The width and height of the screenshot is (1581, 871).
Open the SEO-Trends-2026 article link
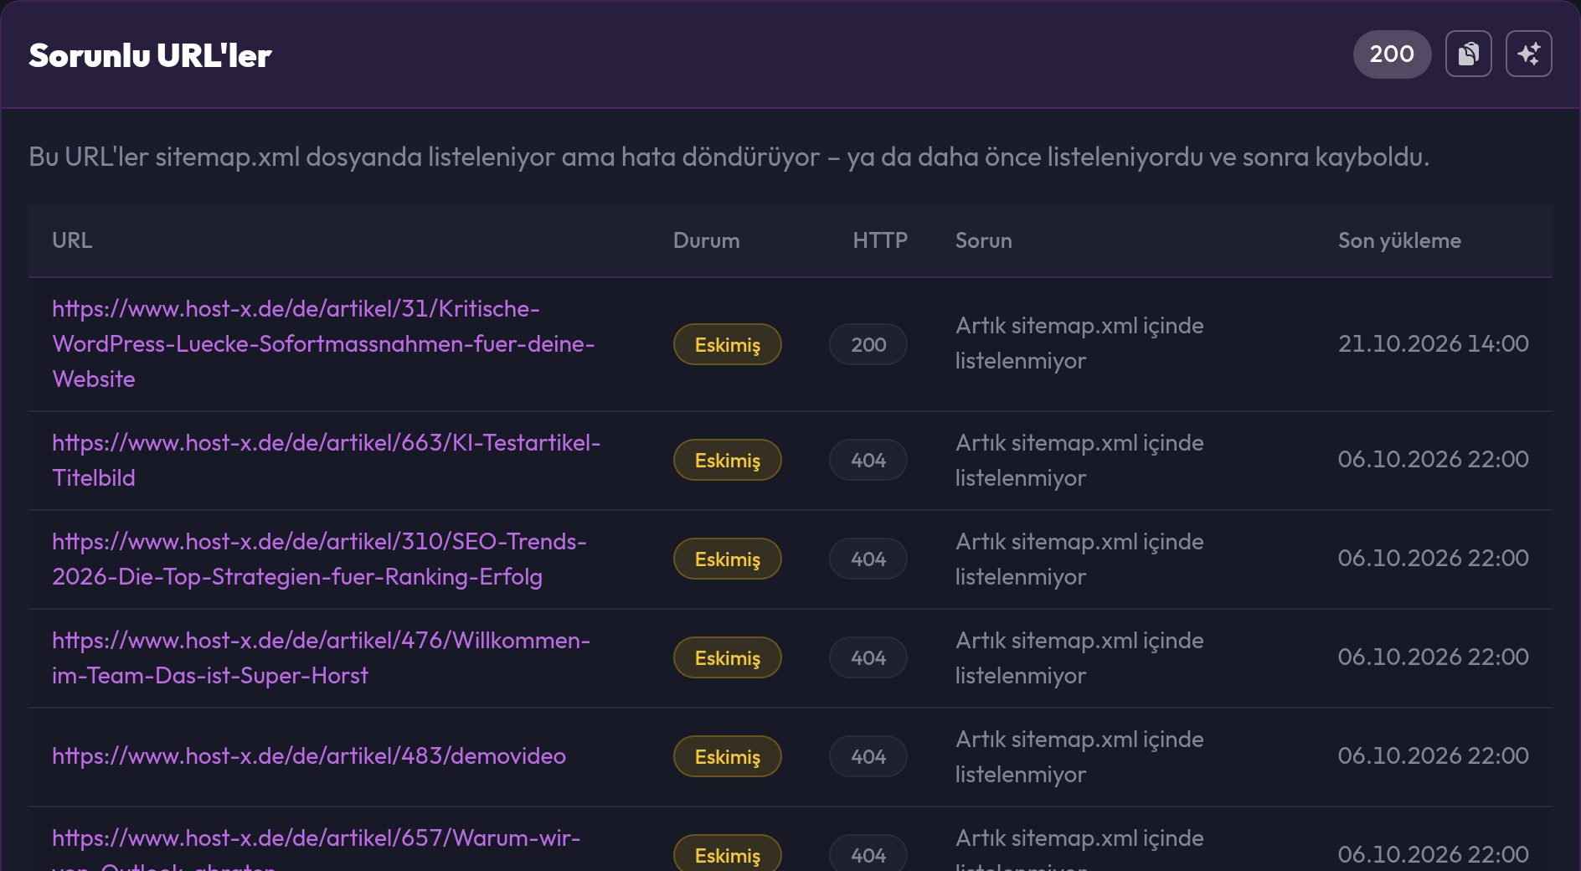[319, 559]
